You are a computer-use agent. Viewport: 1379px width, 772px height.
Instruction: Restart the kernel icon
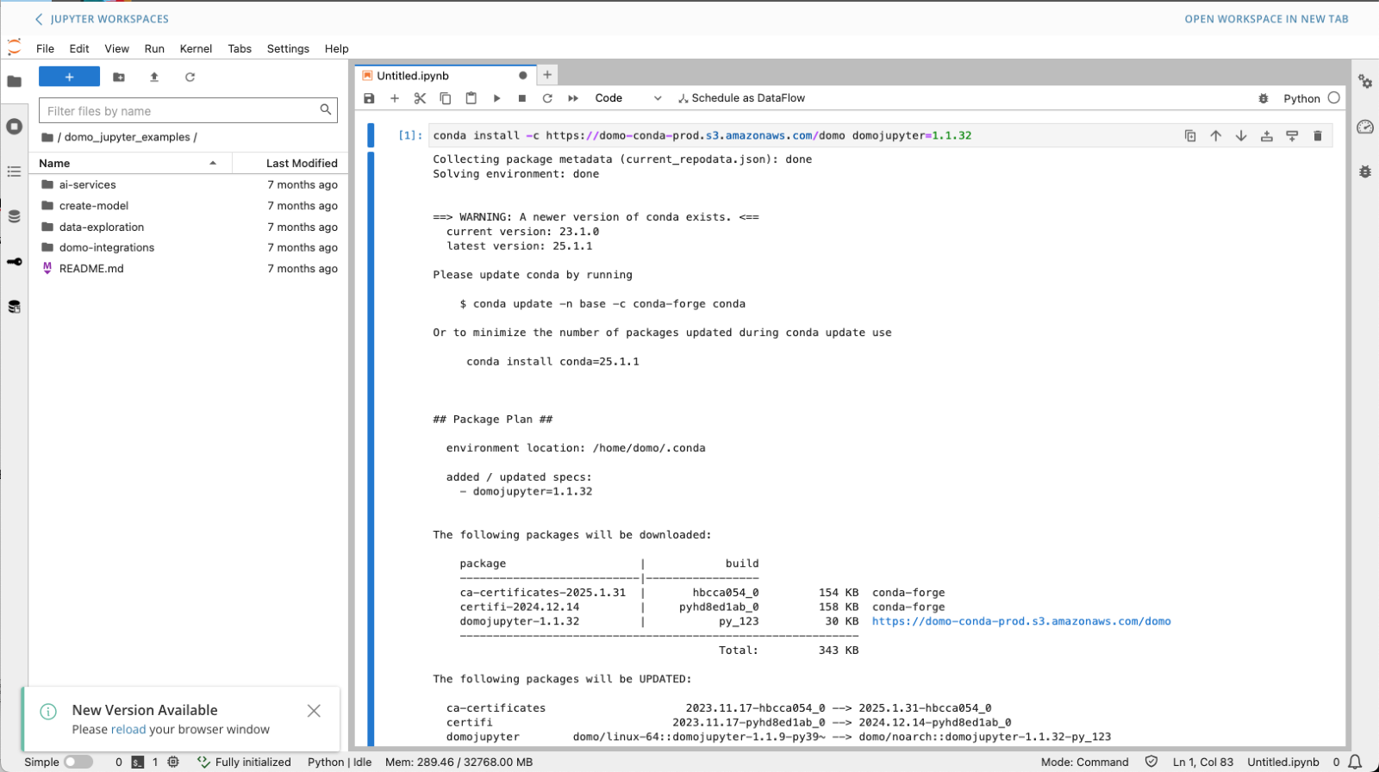[x=547, y=98]
